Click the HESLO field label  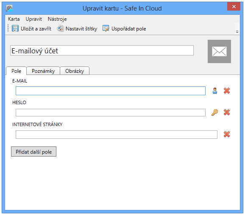(x=19, y=102)
